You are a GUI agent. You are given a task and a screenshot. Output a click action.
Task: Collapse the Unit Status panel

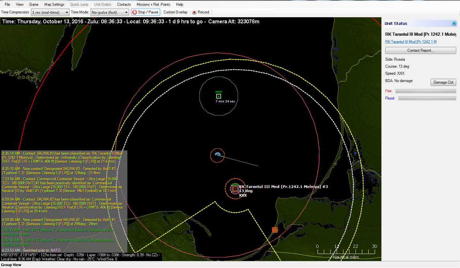tap(454, 24)
